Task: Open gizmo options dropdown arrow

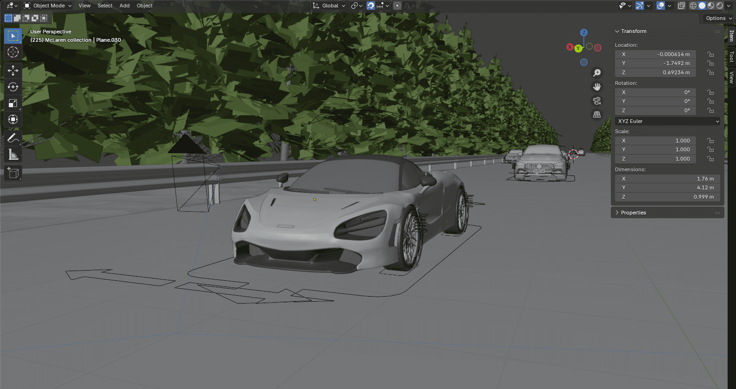Action: pyautogui.click(x=649, y=6)
